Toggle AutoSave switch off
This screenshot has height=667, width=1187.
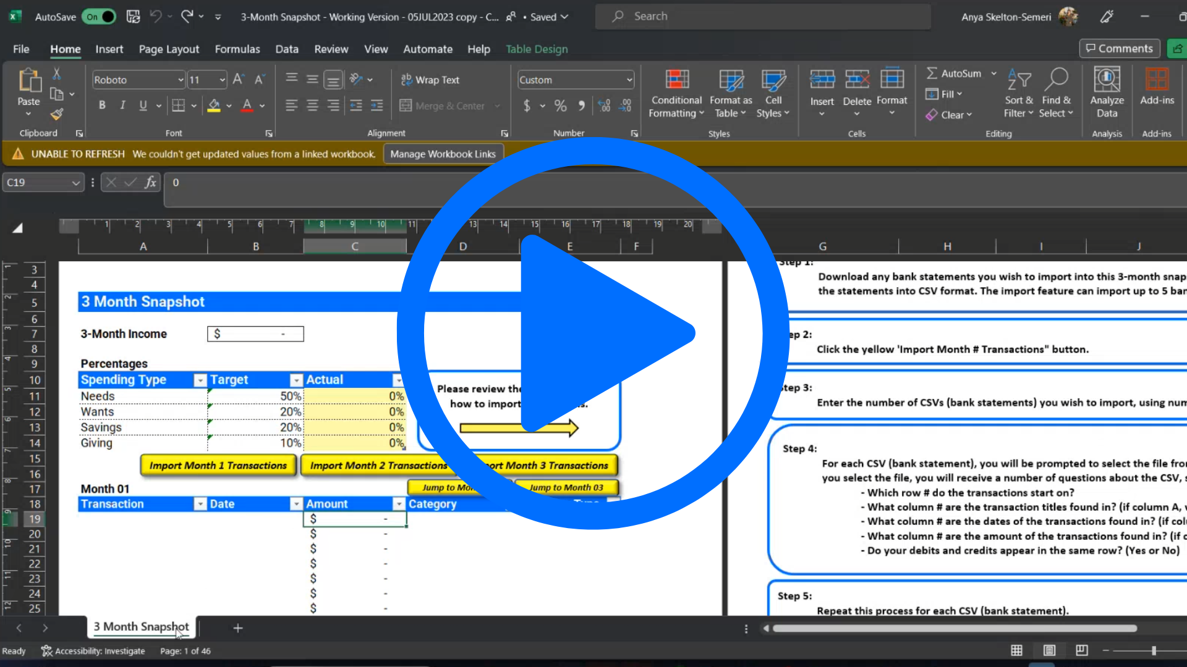(x=100, y=17)
